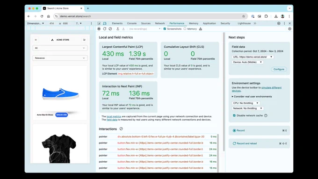The height and width of the screenshot is (179, 318).
Task: Open the Chrome profile avatar
Action: coord(282,16)
